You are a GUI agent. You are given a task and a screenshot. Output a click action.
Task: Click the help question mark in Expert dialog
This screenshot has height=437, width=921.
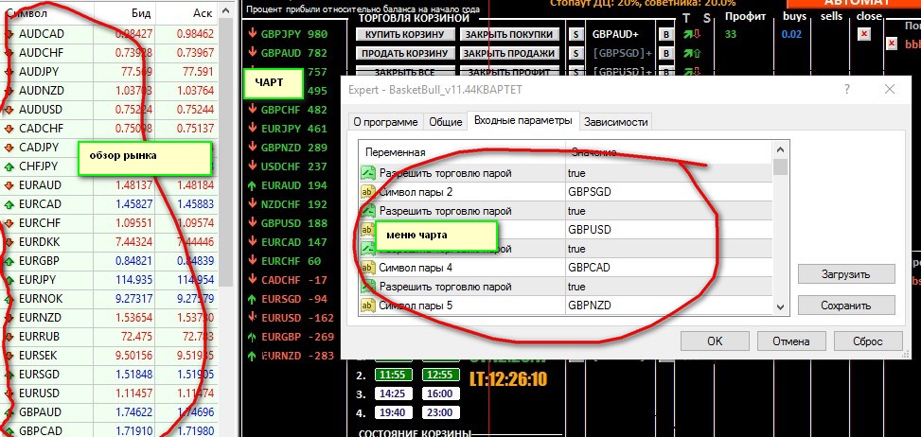pos(844,89)
